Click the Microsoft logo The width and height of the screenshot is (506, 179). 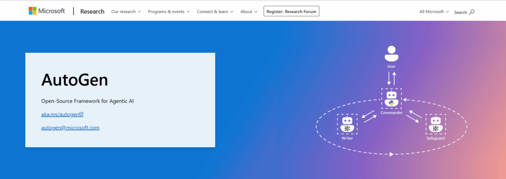click(x=46, y=11)
